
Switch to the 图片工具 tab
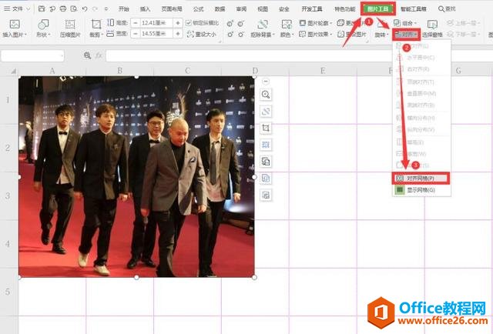[378, 8]
